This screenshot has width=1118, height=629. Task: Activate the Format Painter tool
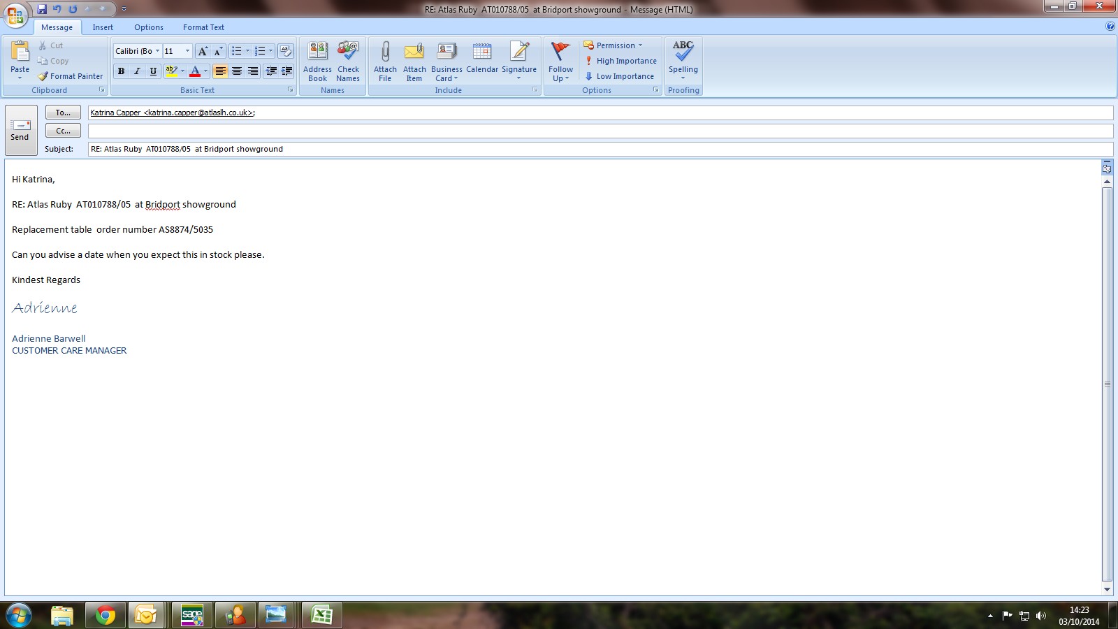point(71,76)
